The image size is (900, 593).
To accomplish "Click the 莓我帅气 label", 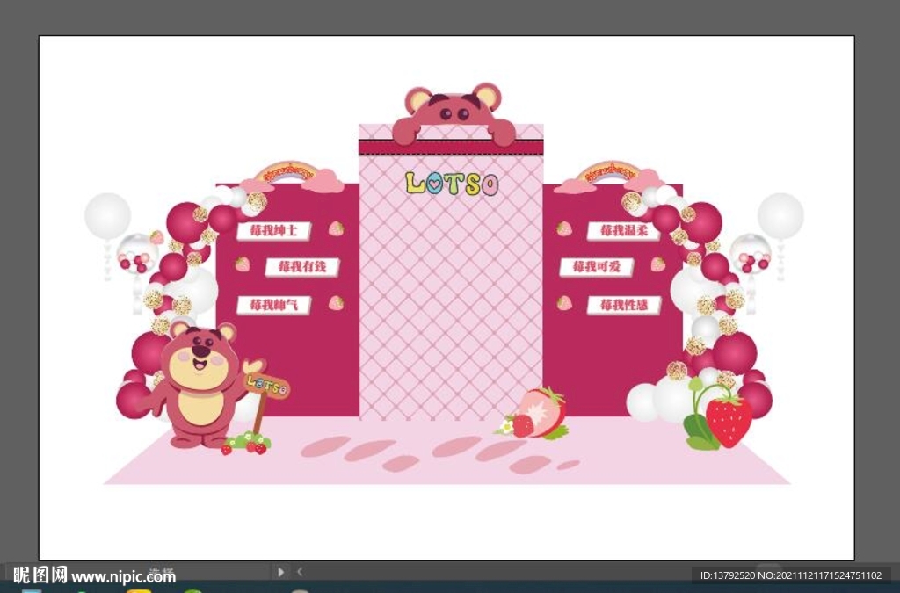I will 273,305.
